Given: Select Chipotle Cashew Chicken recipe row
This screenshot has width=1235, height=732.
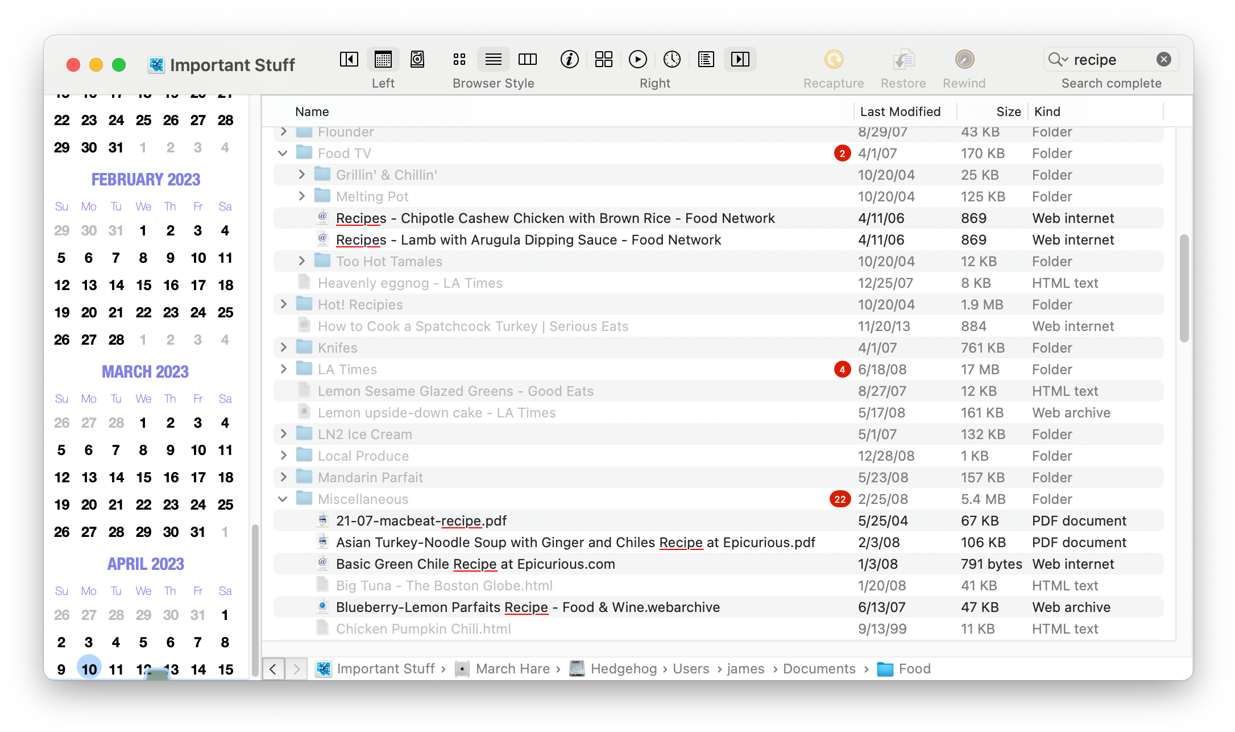Looking at the screenshot, I should point(719,218).
